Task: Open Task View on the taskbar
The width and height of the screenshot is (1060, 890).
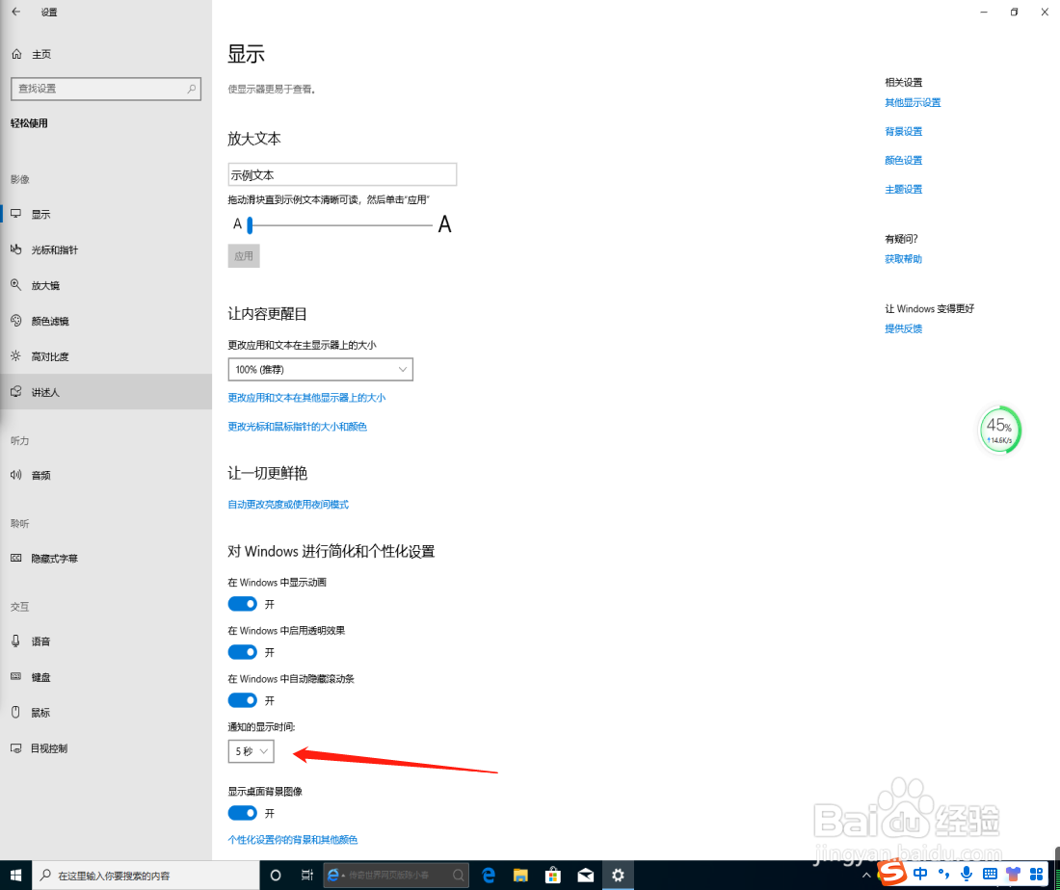Action: pyautogui.click(x=306, y=876)
